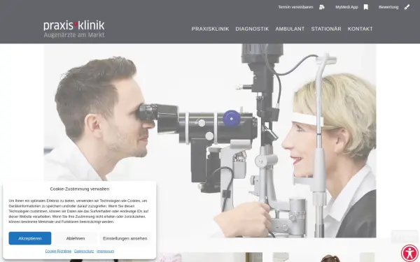
Task: Click the calendar icon beside Termin vereinbaren
Action: point(321,7)
